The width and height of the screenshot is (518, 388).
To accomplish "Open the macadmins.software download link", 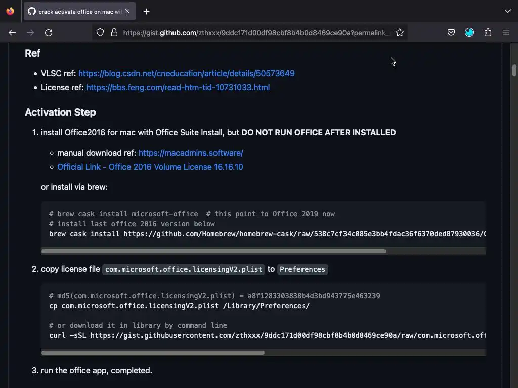I will tap(191, 153).
